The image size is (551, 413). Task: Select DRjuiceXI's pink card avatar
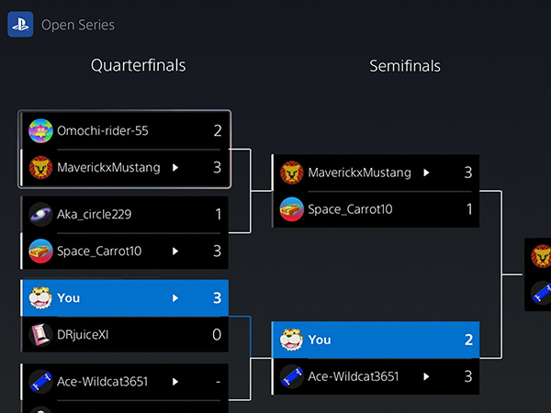pyautogui.click(x=40, y=335)
